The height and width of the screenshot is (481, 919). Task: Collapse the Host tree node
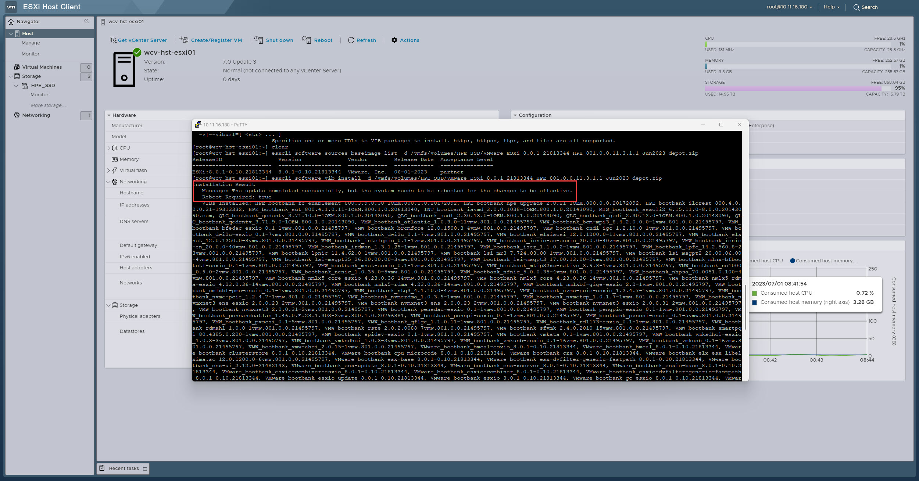[x=11, y=34]
